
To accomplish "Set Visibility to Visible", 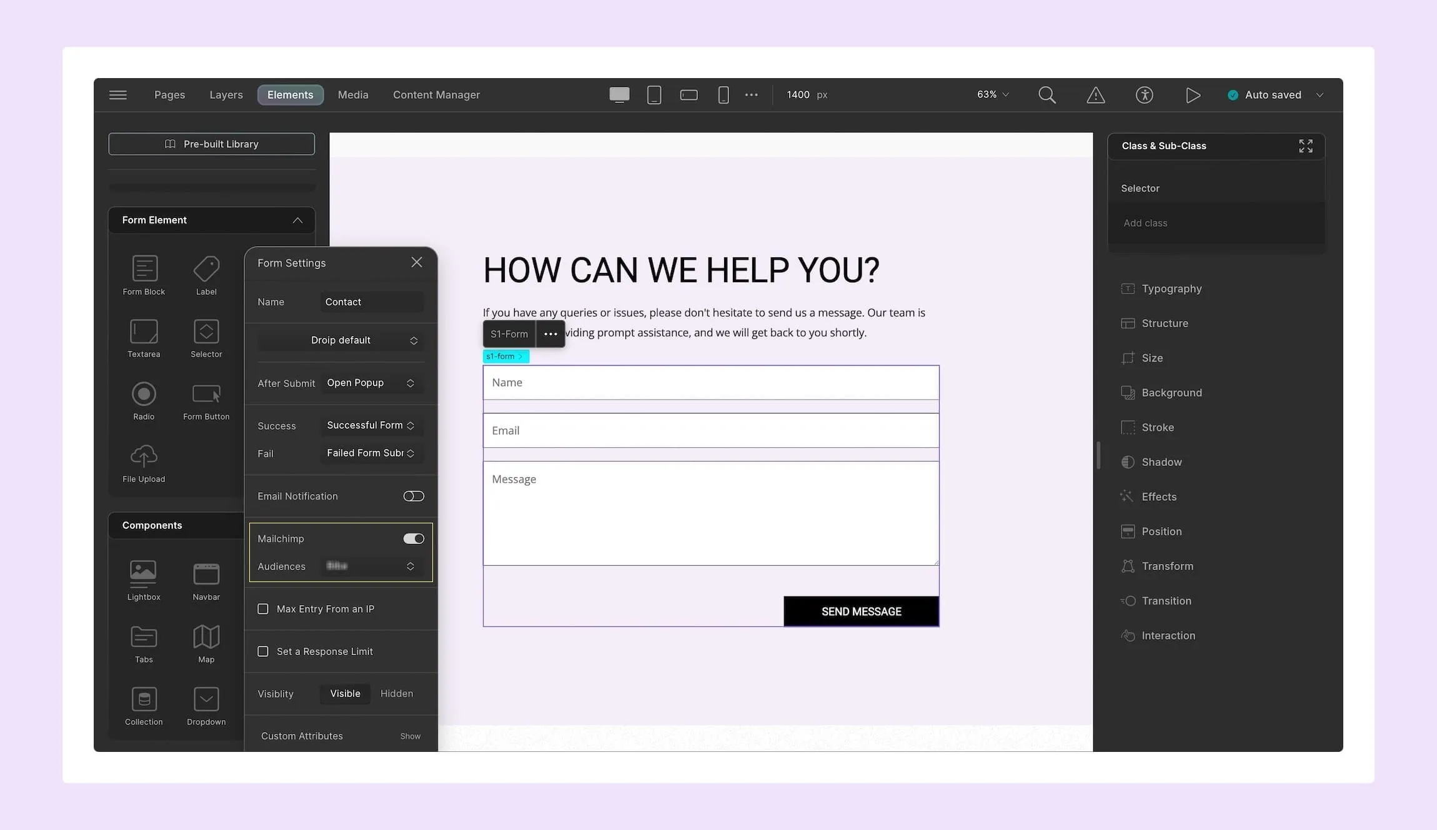I will (x=345, y=694).
